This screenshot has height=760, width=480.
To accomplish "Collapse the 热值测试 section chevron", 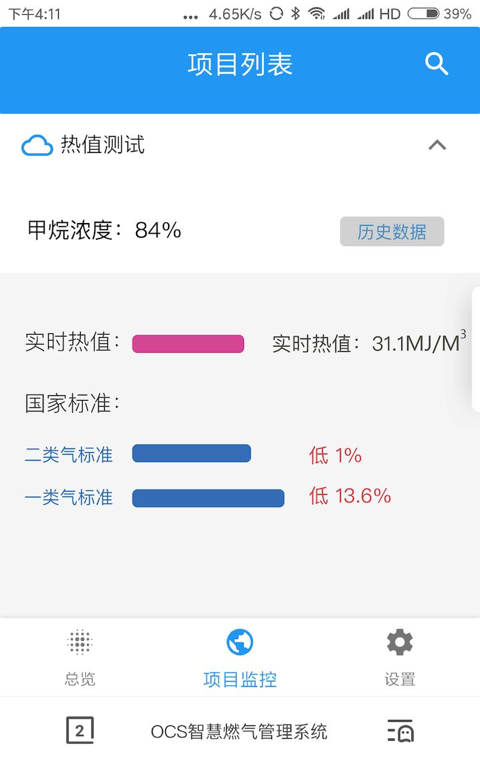I will pos(437,145).
